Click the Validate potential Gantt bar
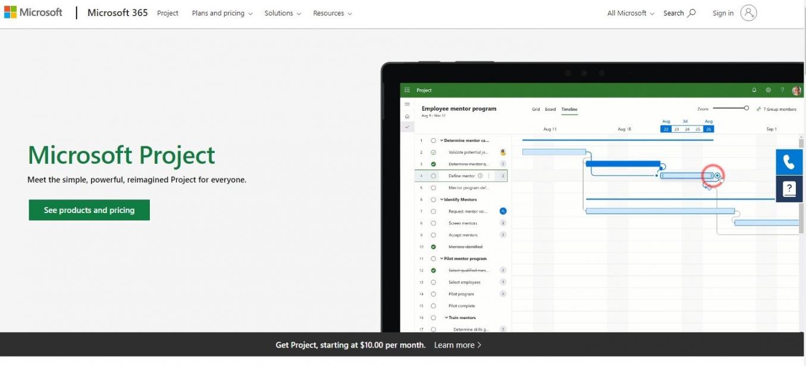 tap(554, 152)
